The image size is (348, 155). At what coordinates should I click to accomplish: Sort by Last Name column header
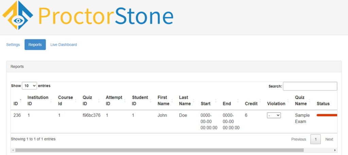185,100
